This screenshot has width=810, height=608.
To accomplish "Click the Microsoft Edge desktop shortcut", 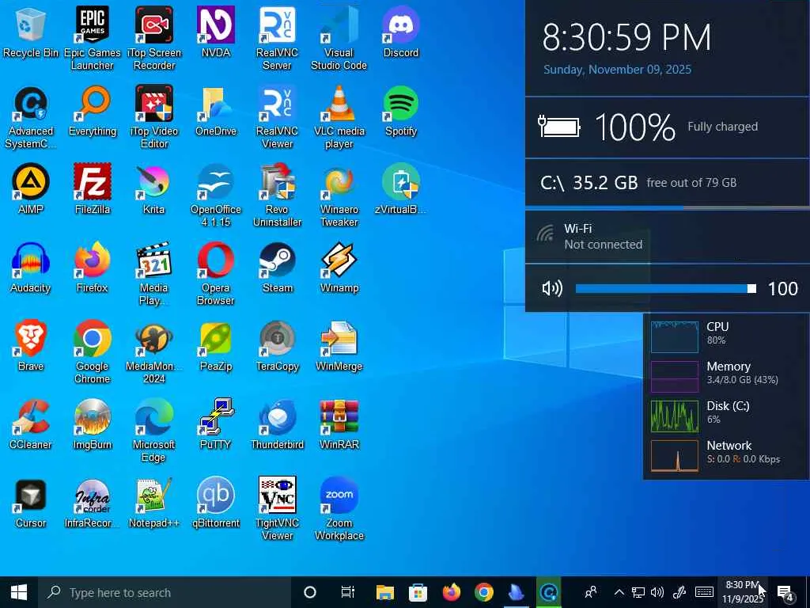I will [x=154, y=430].
